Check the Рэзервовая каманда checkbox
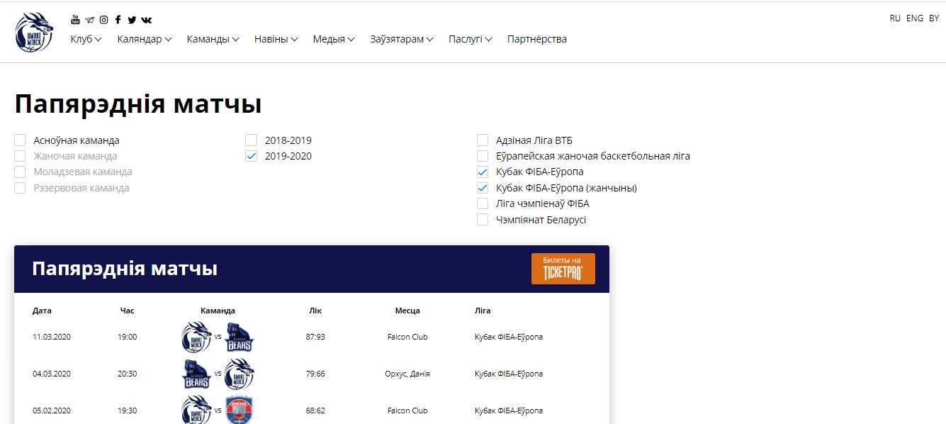 [20, 188]
